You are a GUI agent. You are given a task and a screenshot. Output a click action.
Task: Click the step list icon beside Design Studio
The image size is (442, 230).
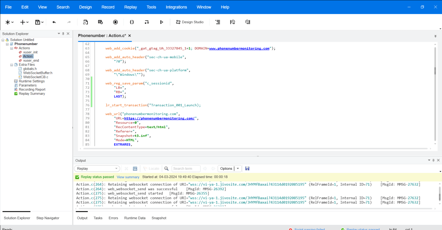coord(218,22)
